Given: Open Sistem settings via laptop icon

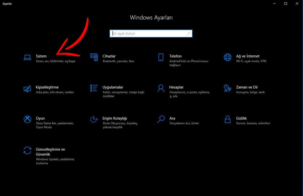Looking at the screenshot, I should (27, 57).
